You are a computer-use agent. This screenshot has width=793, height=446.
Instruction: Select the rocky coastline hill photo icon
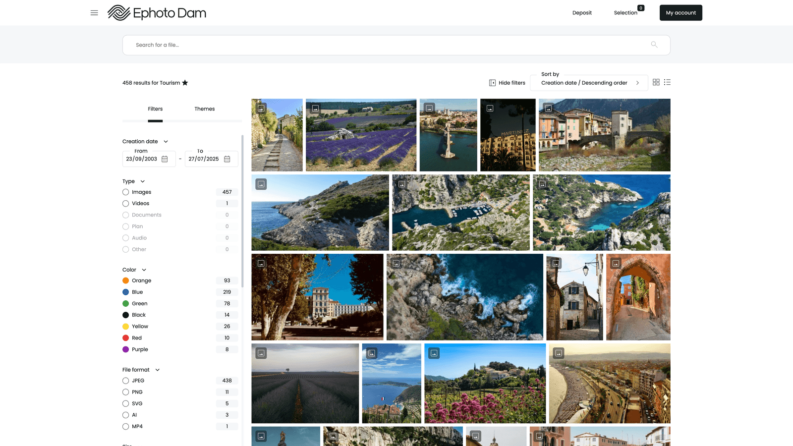point(261,184)
